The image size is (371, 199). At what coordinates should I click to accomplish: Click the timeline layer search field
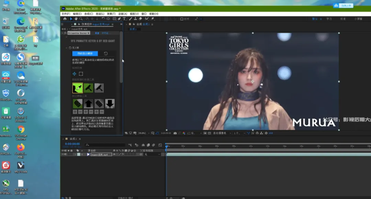click(105, 145)
